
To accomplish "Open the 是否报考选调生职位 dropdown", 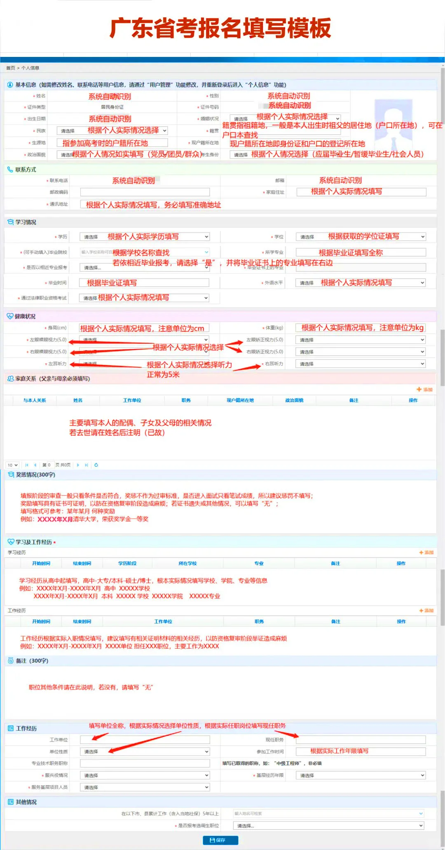I will (x=329, y=826).
